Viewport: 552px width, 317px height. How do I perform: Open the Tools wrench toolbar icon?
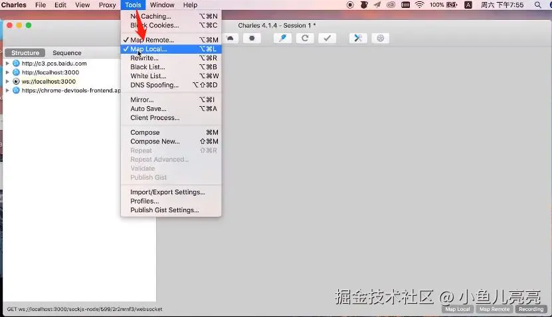(x=358, y=38)
